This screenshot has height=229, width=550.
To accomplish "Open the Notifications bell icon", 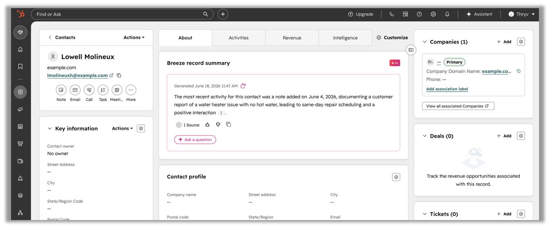I will [447, 14].
